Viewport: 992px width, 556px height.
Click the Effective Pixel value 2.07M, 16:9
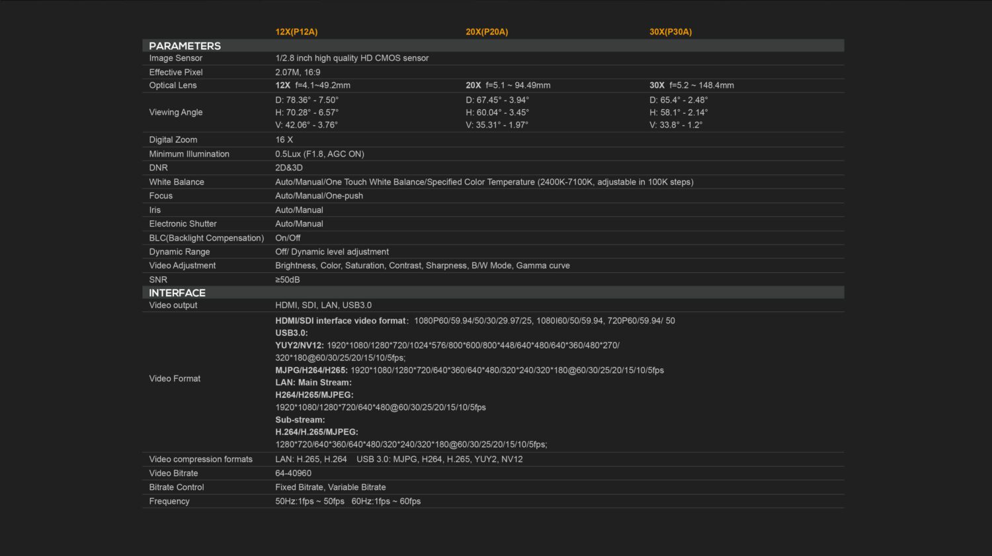pos(298,72)
